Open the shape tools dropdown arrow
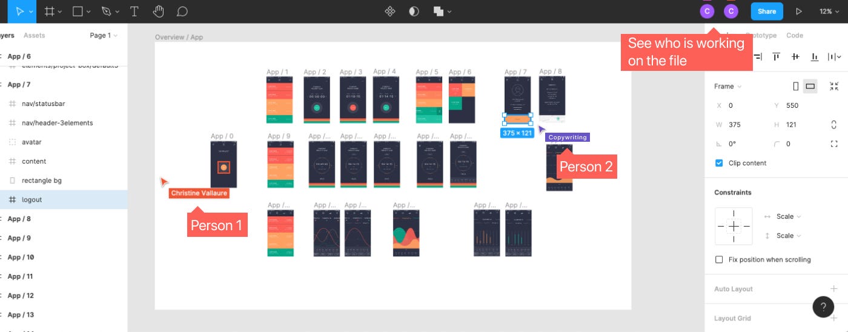The width and height of the screenshot is (848, 332). (89, 12)
